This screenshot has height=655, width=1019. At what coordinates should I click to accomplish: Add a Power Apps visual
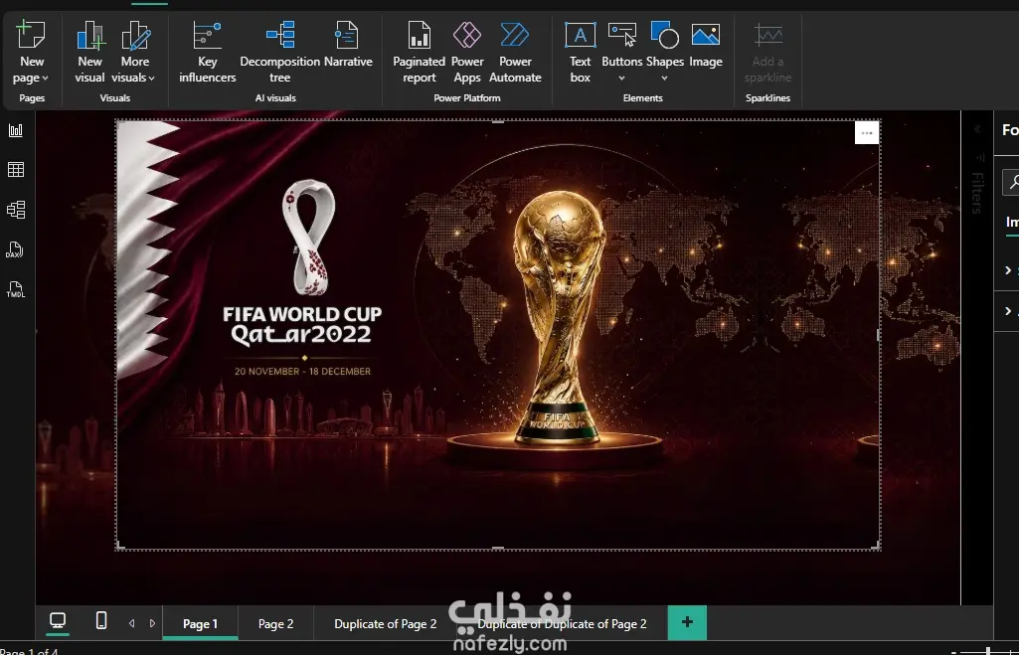point(467,52)
